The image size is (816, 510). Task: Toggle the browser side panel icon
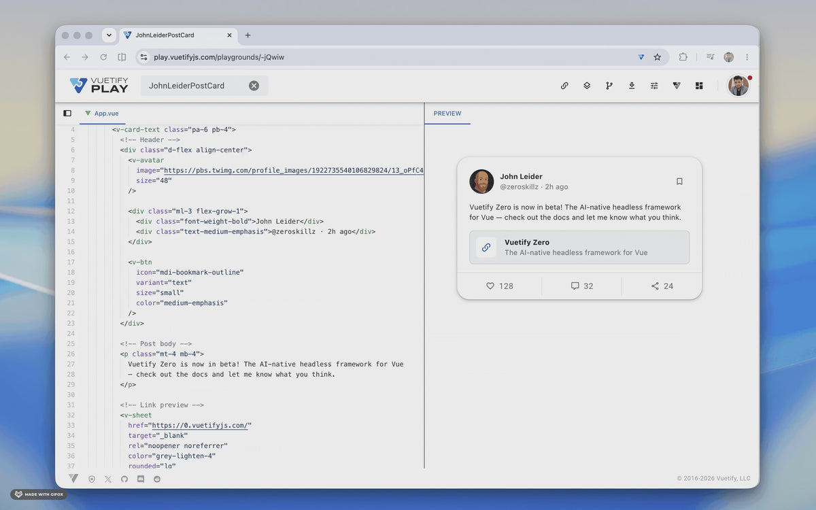click(x=122, y=57)
